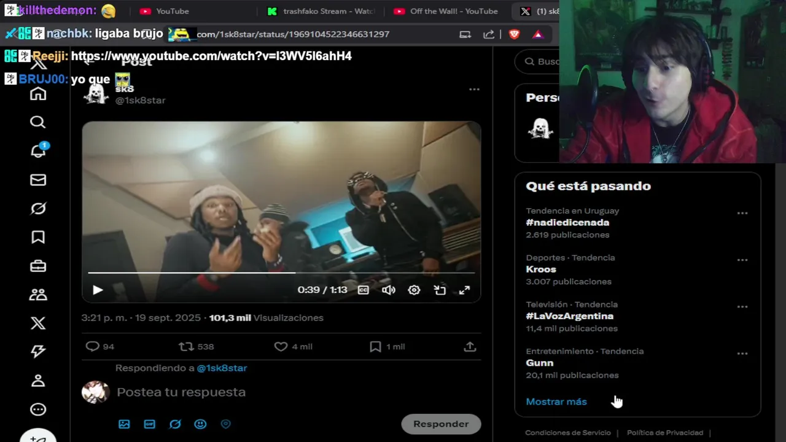Open @1sk8star handle on post
The width and height of the screenshot is (786, 442).
(x=141, y=100)
